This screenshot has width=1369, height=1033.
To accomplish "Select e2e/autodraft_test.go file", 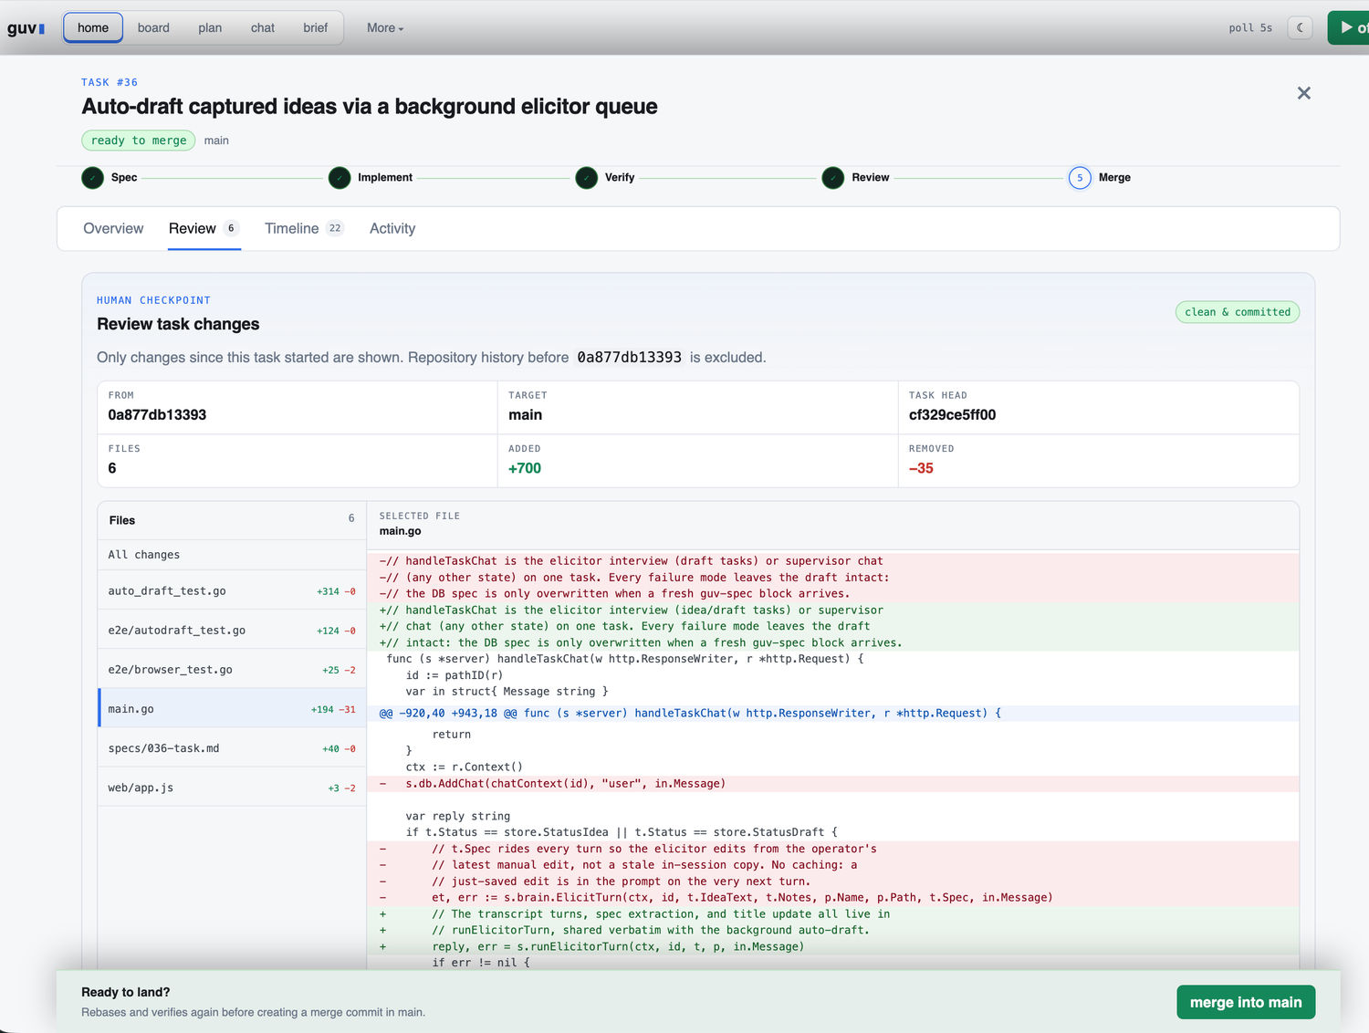I will 232,630.
